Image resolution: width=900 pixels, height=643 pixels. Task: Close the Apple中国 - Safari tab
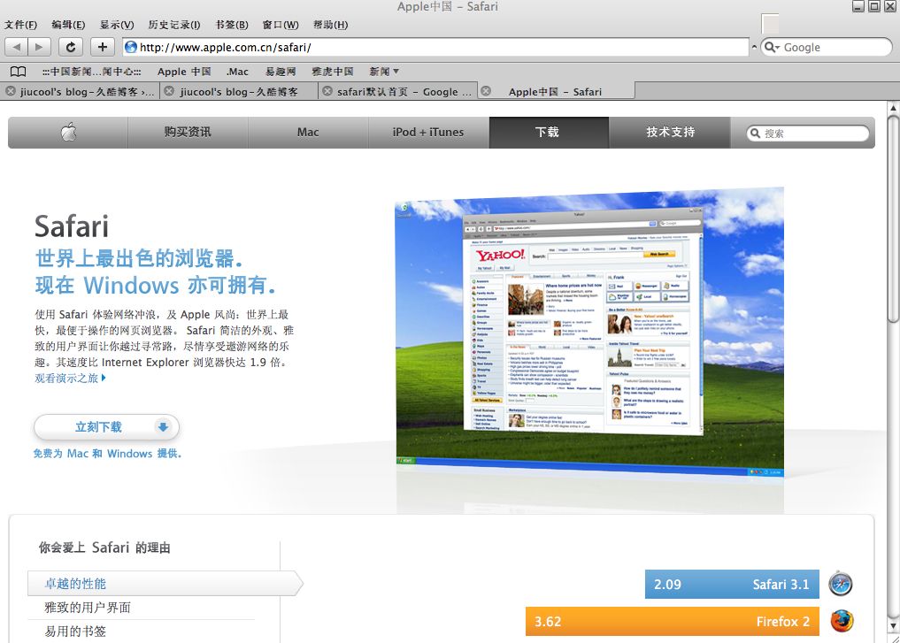coord(486,90)
